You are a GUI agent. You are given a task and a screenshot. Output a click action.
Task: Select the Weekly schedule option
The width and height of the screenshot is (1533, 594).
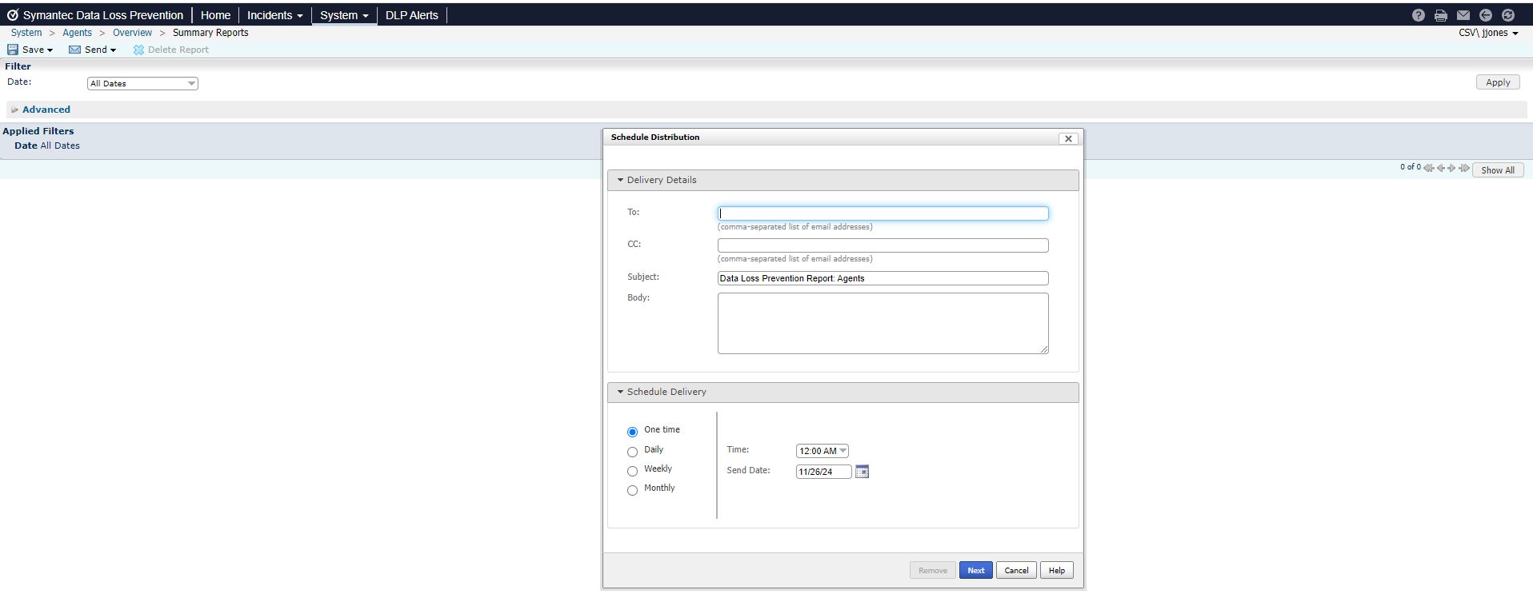tap(632, 471)
